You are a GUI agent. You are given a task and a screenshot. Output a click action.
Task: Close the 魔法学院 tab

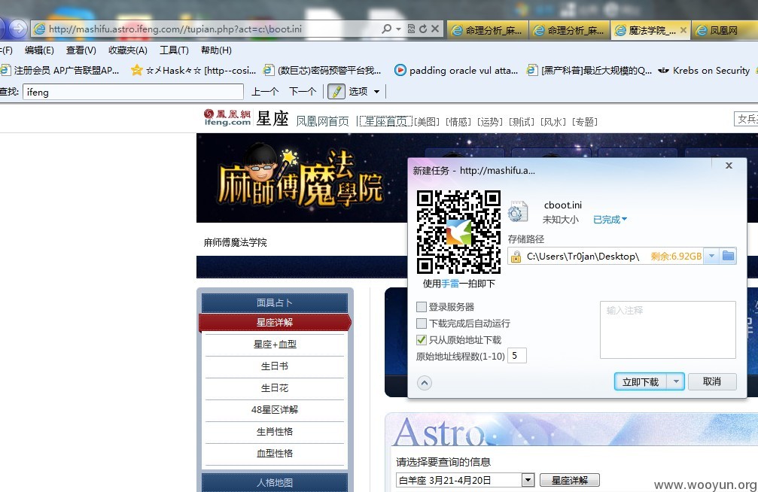click(x=683, y=30)
